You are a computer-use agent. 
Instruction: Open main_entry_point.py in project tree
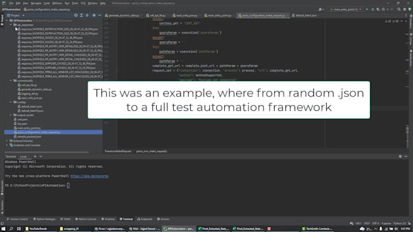[29, 128]
